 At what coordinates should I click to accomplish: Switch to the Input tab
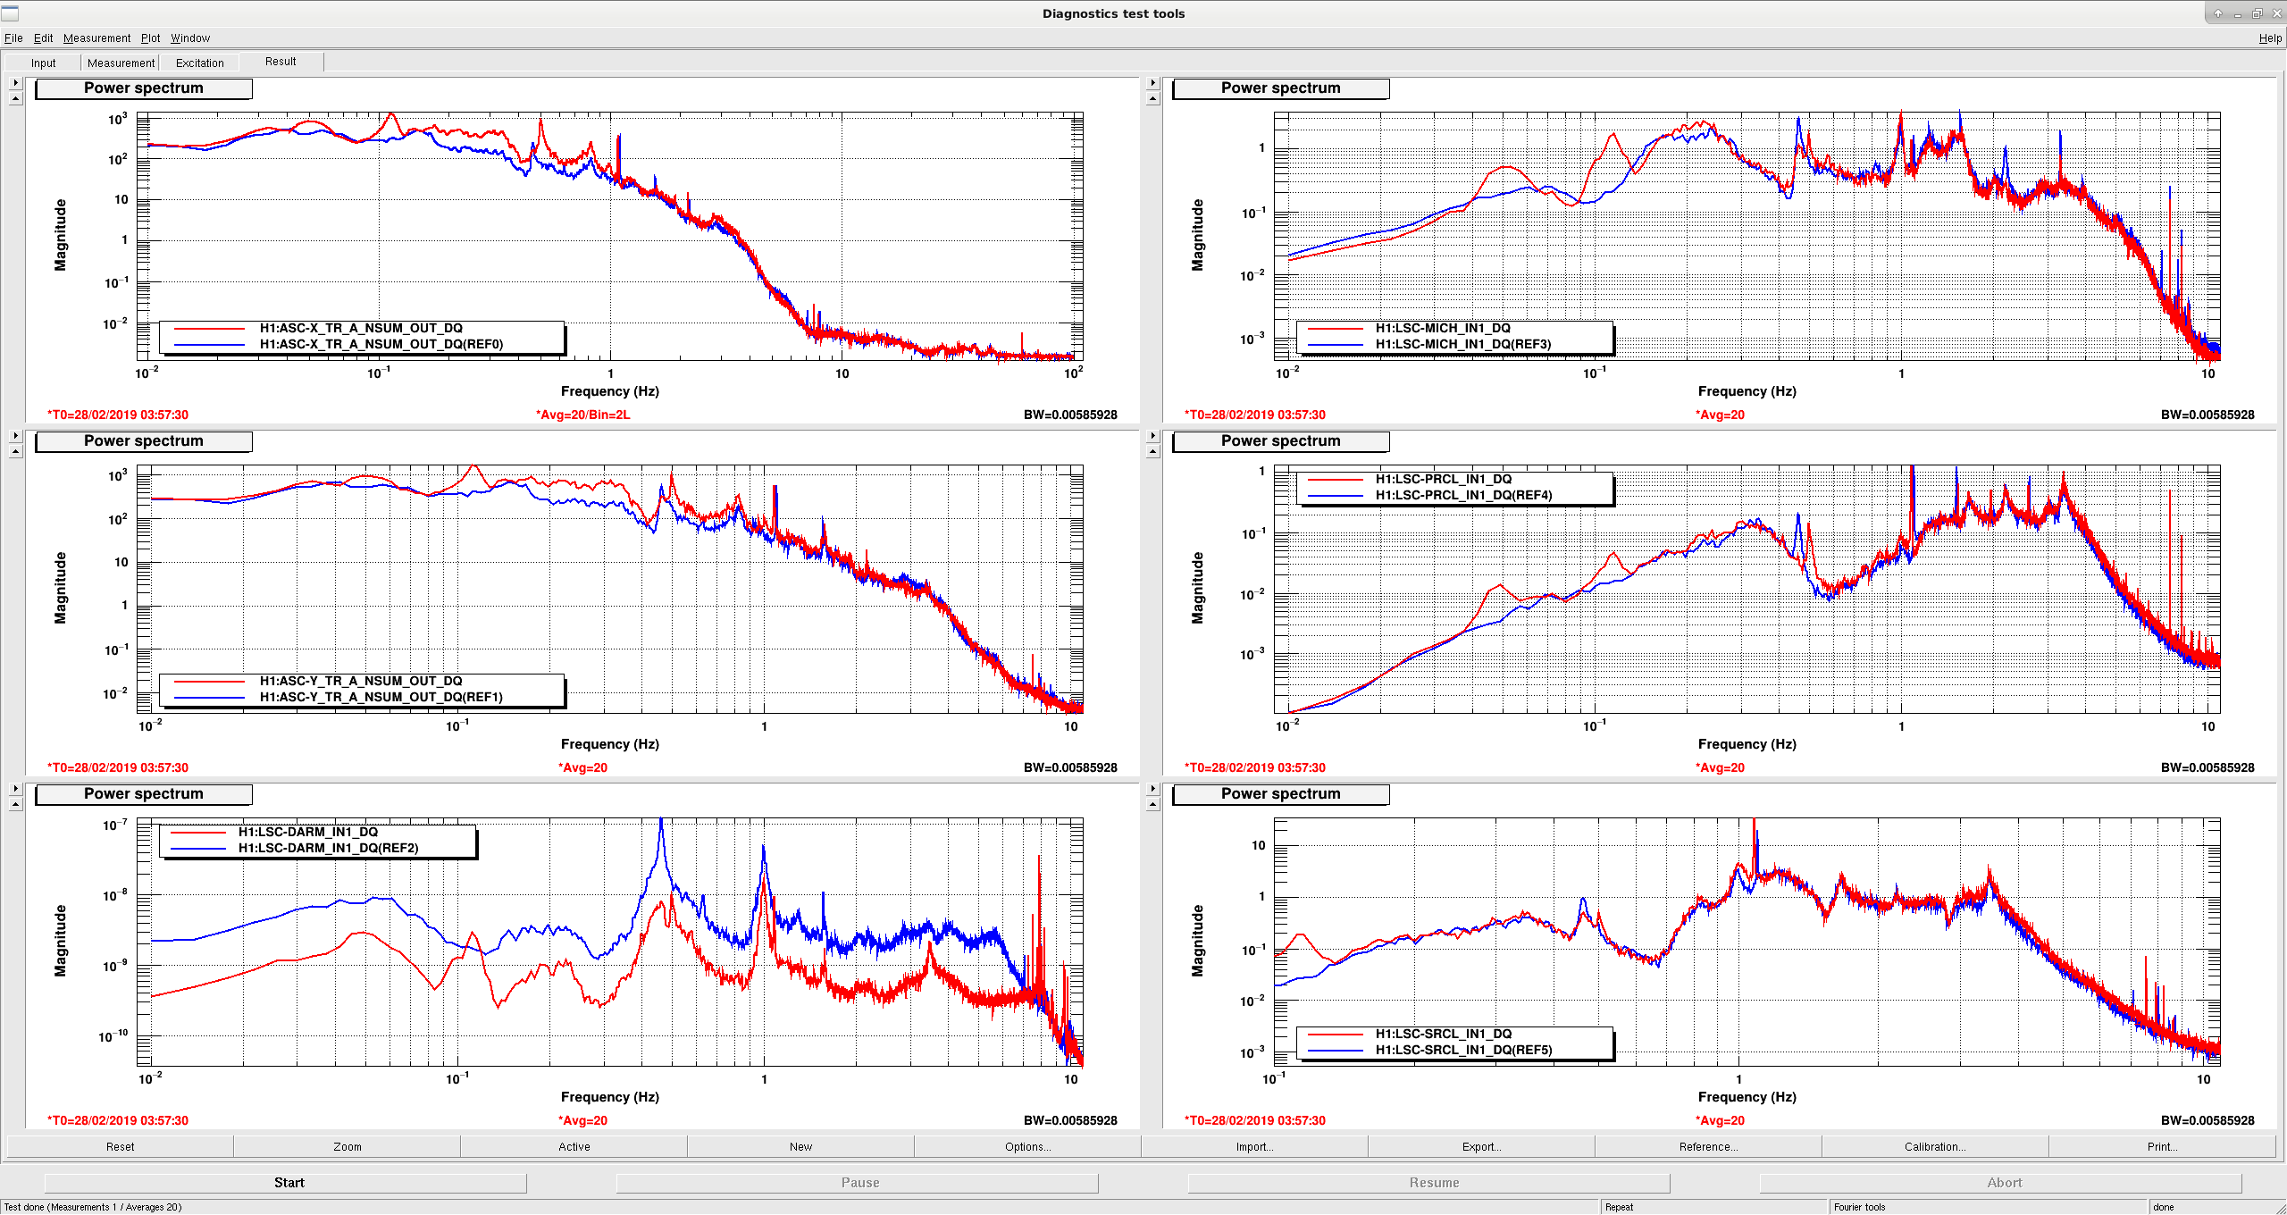pos(43,63)
